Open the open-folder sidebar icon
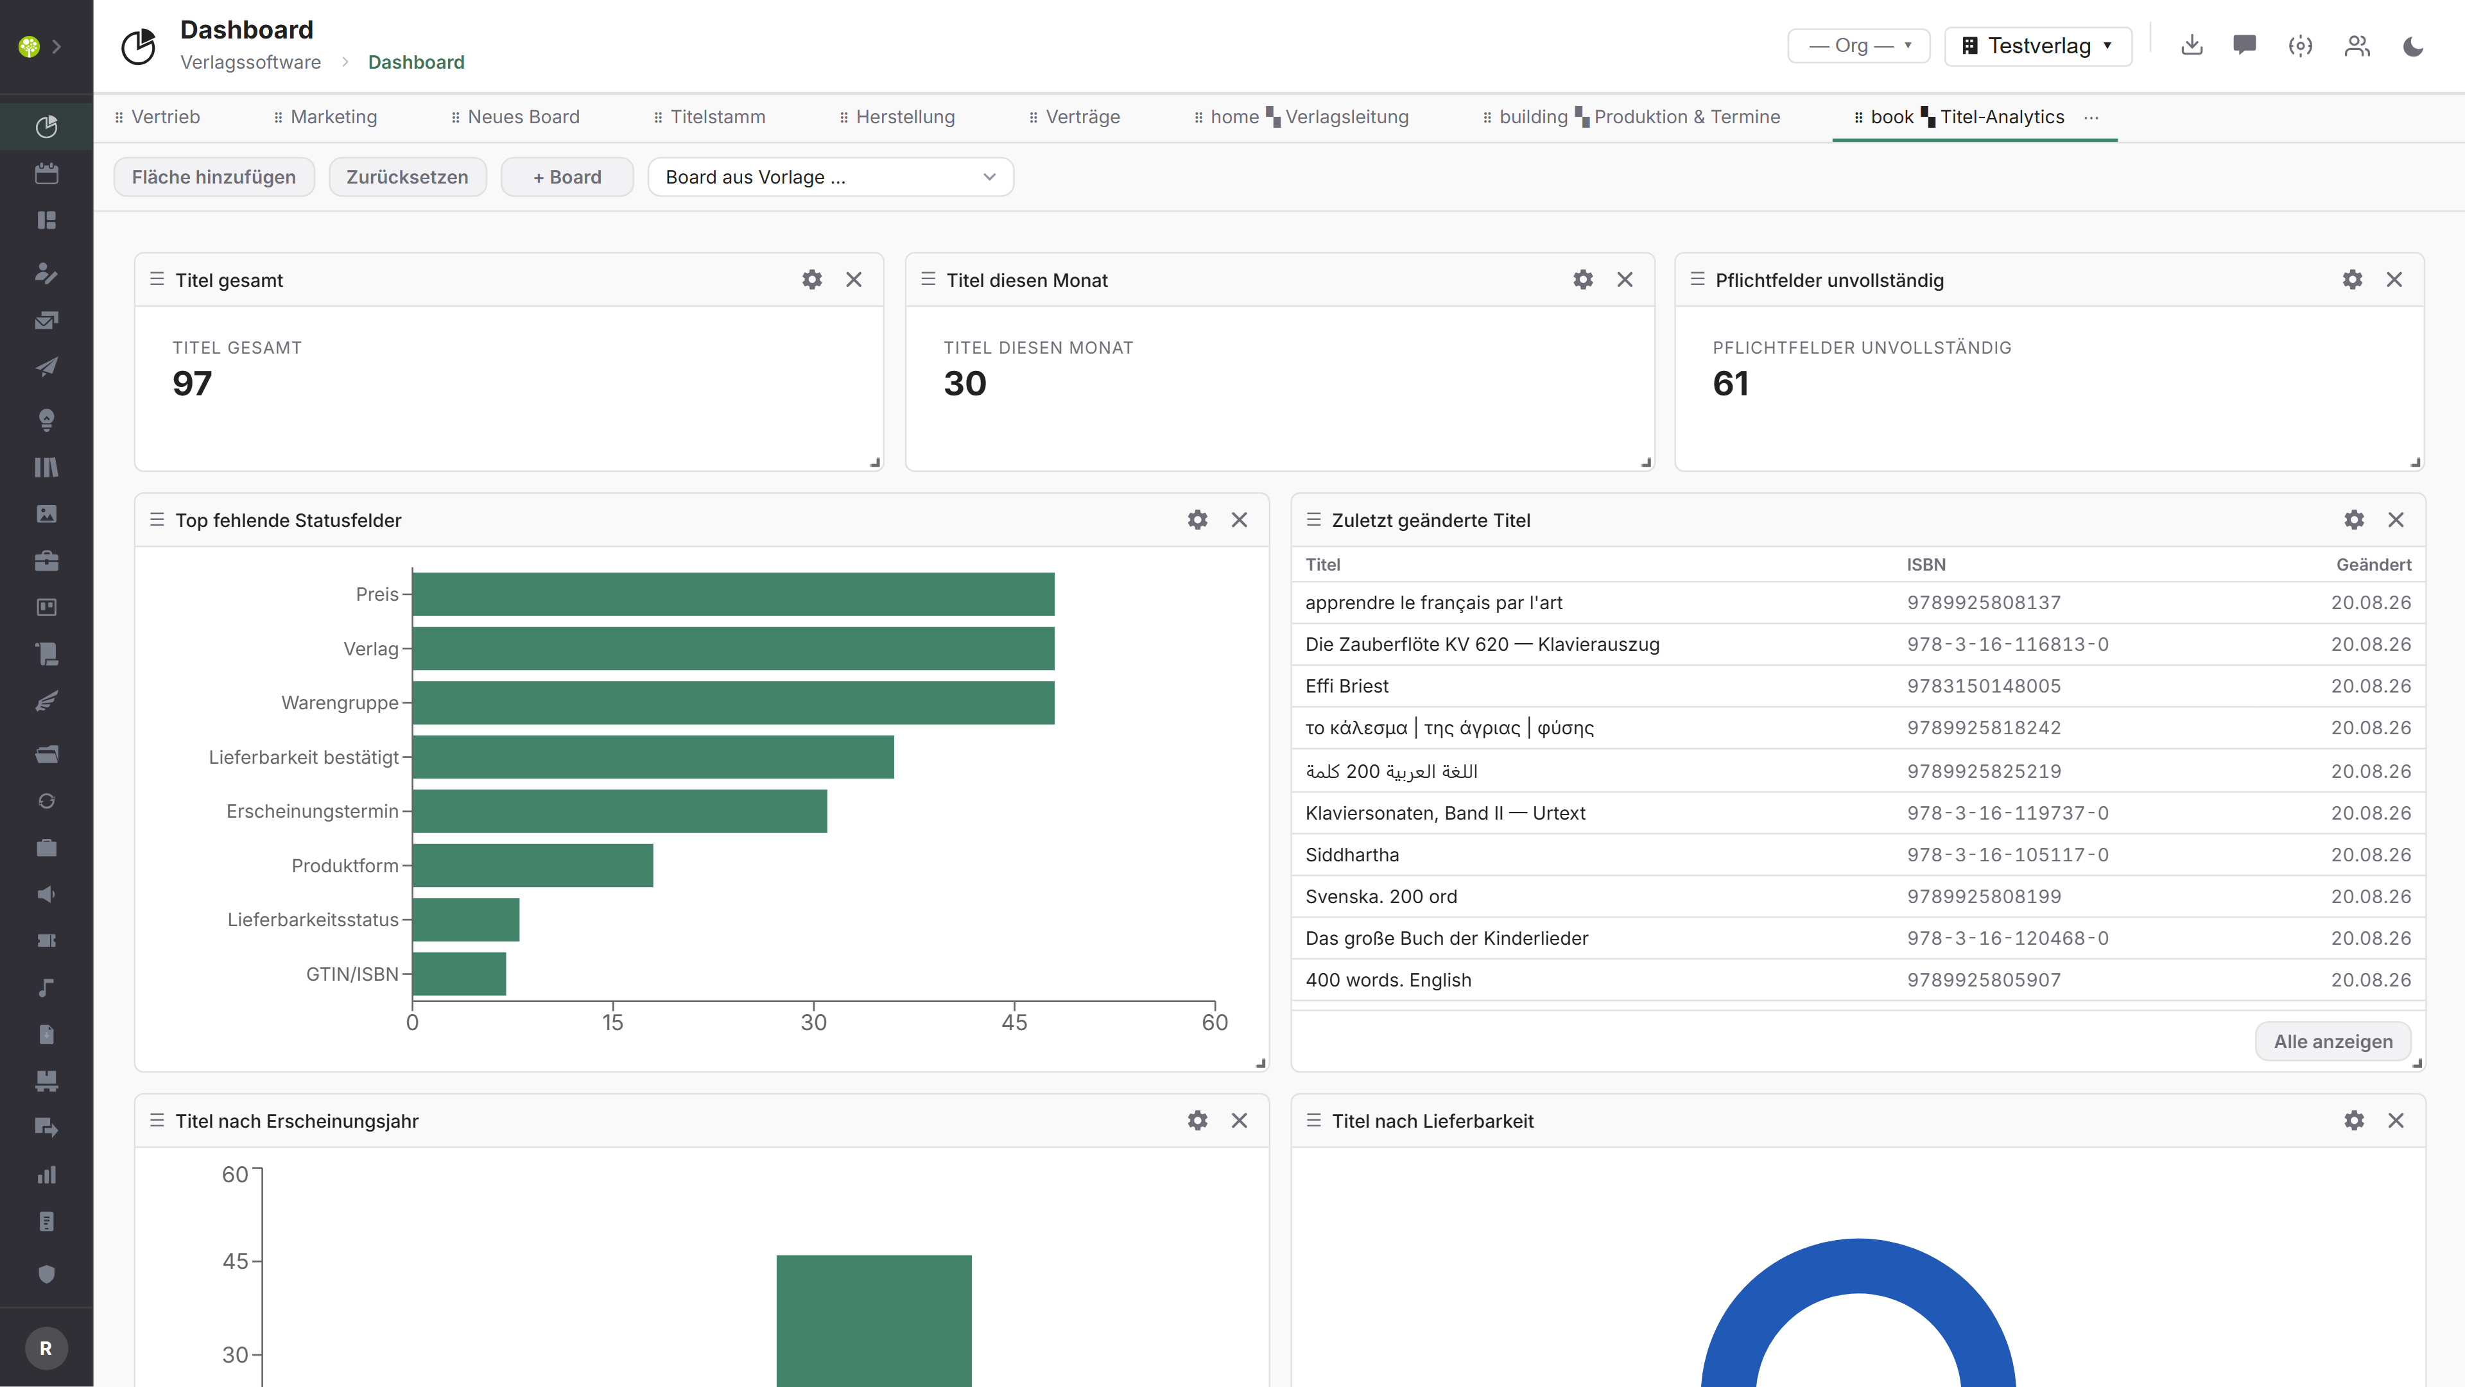The image size is (2465, 1387). [46, 754]
